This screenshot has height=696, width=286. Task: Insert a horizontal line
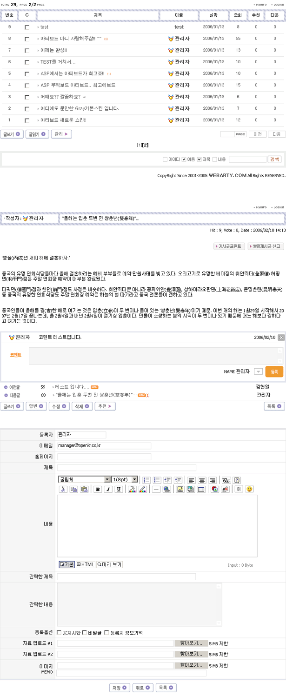[156, 489]
